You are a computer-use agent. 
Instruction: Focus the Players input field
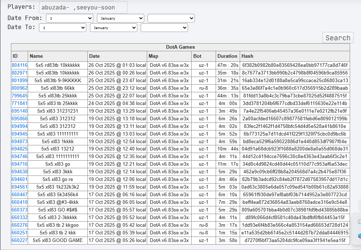pos(83,7)
